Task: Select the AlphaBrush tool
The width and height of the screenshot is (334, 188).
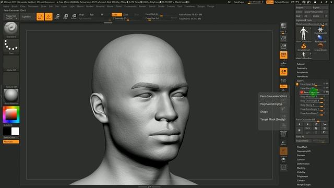Action: [320, 39]
